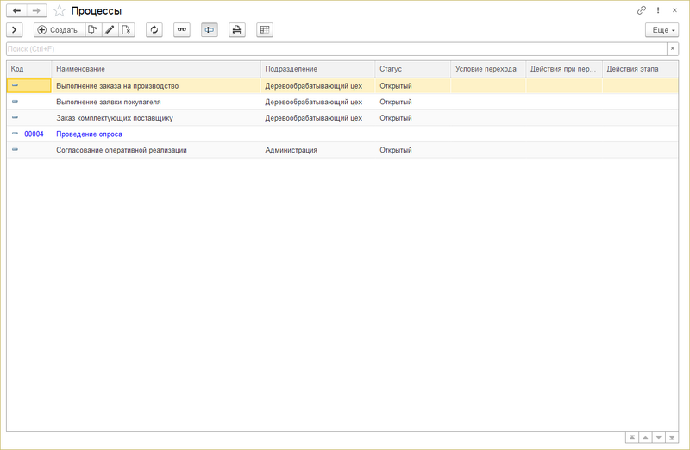This screenshot has width=690, height=450.
Task: Print the list with printer icon
Action: coord(237,30)
